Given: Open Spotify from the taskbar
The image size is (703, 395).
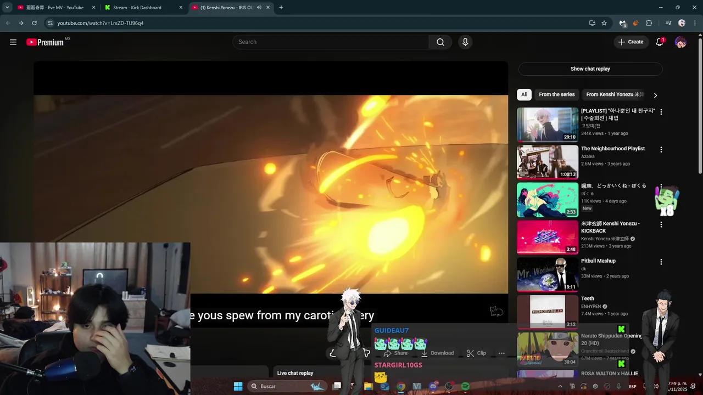Looking at the screenshot, I should (x=465, y=386).
